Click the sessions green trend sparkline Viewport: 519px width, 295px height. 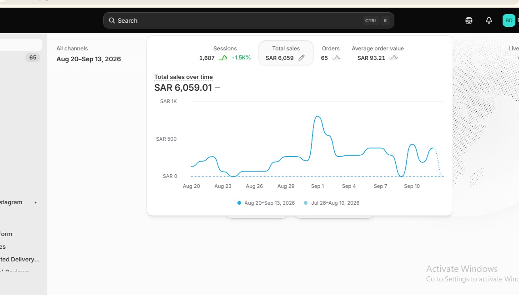(x=223, y=58)
